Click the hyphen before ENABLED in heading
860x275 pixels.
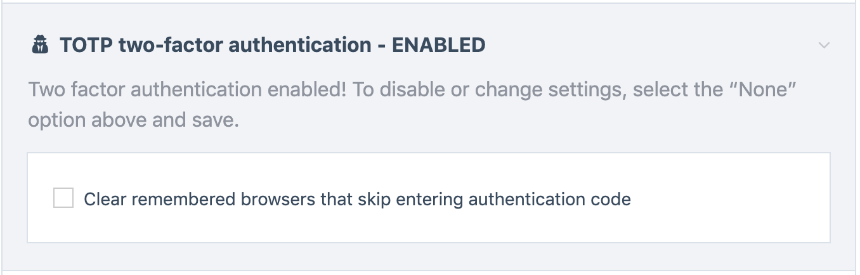point(382,46)
